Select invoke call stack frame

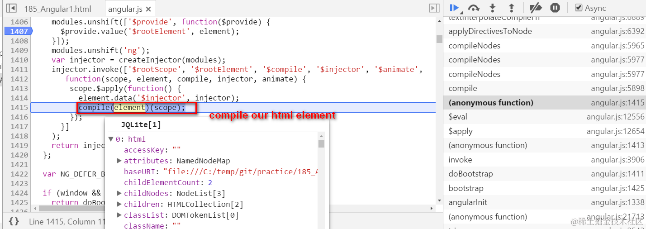coord(545,160)
